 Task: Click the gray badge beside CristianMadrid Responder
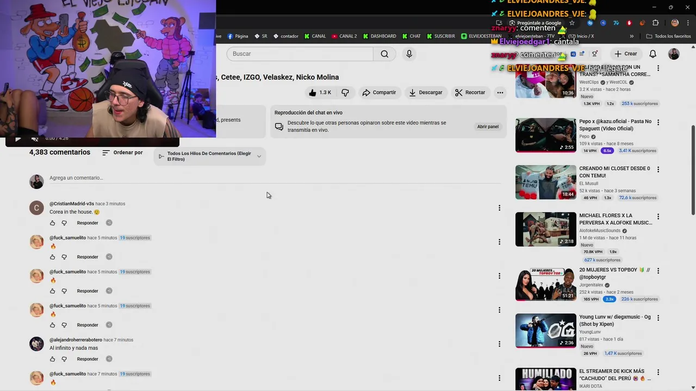tap(109, 223)
